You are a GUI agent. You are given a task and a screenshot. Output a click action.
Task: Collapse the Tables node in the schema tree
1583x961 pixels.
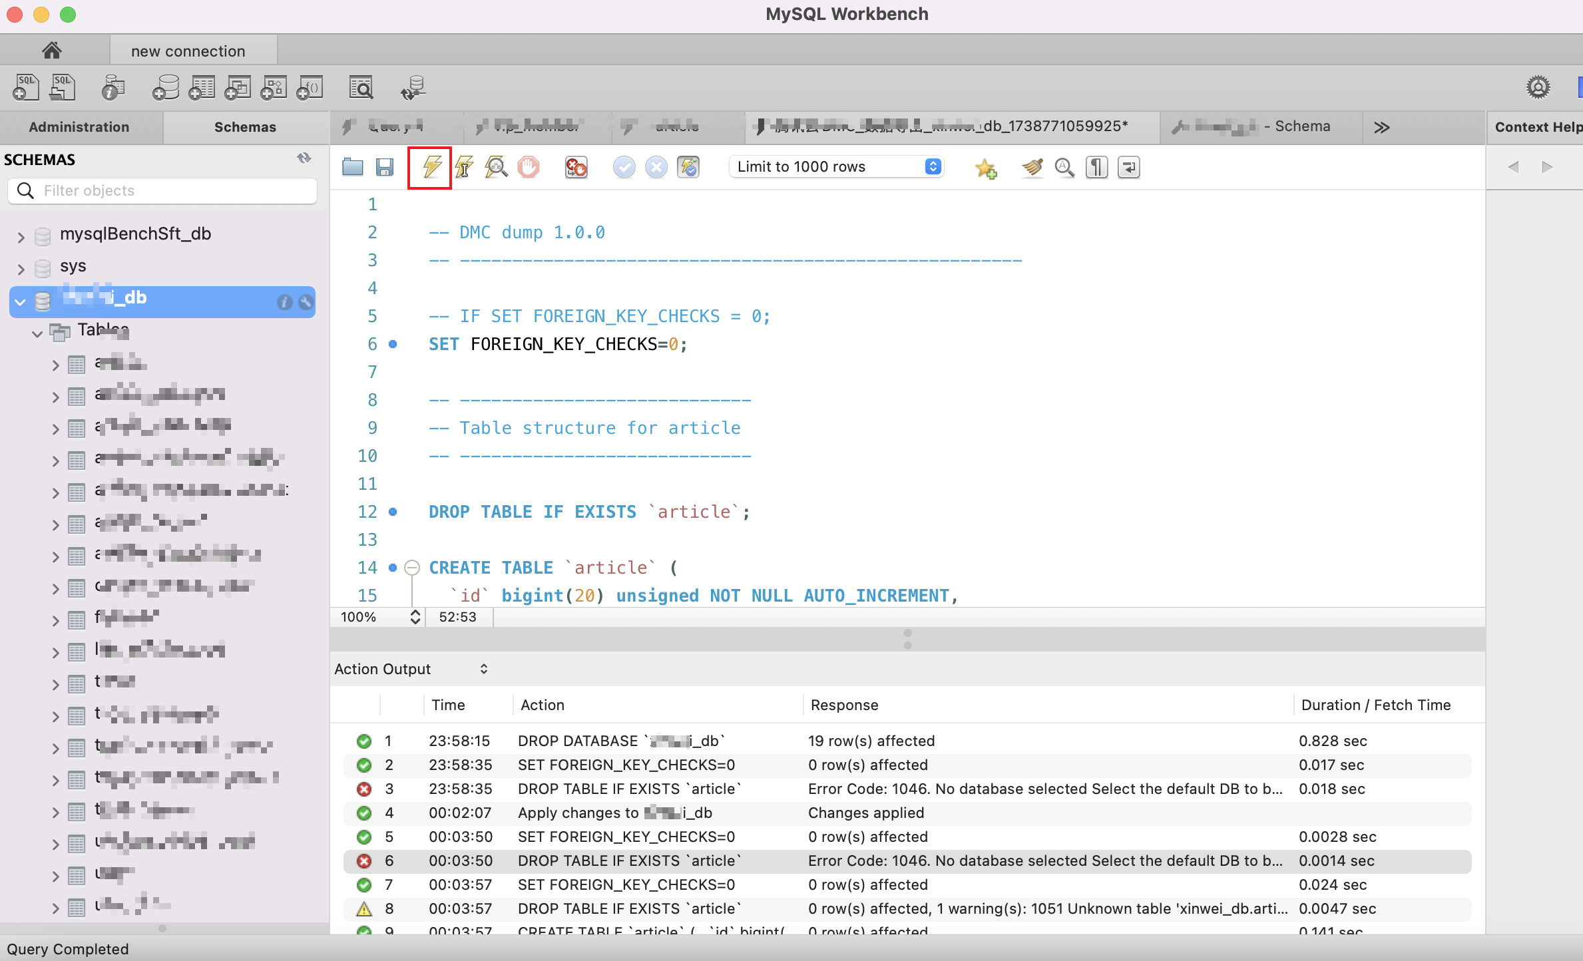click(37, 333)
